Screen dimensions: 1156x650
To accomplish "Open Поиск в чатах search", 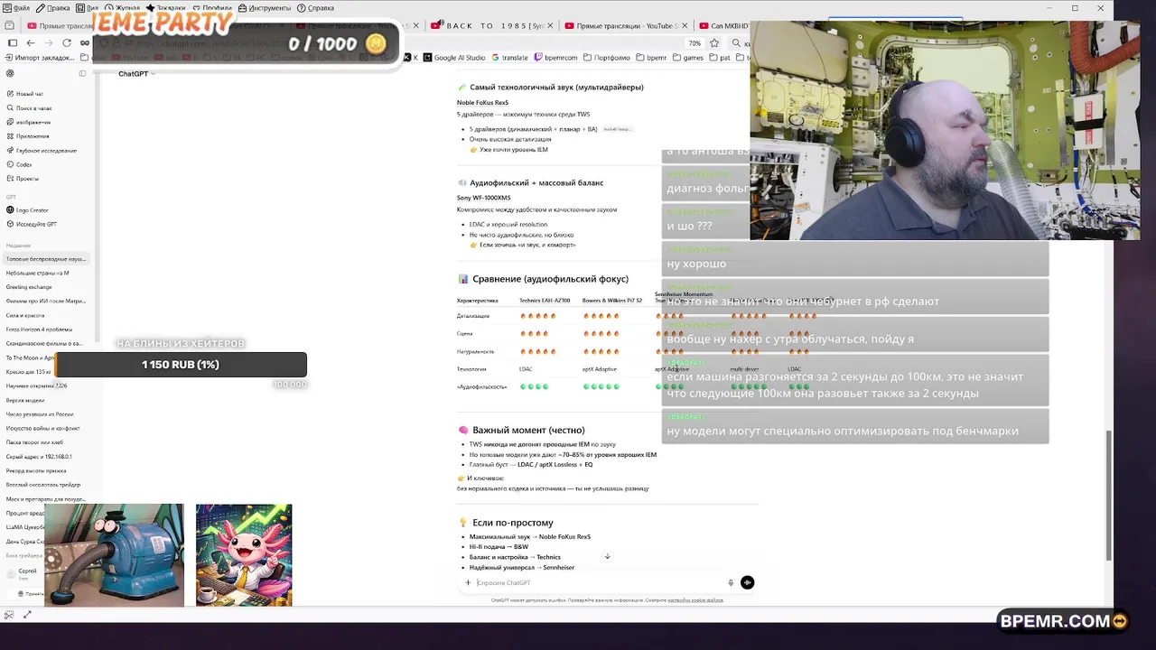I will coord(30,107).
